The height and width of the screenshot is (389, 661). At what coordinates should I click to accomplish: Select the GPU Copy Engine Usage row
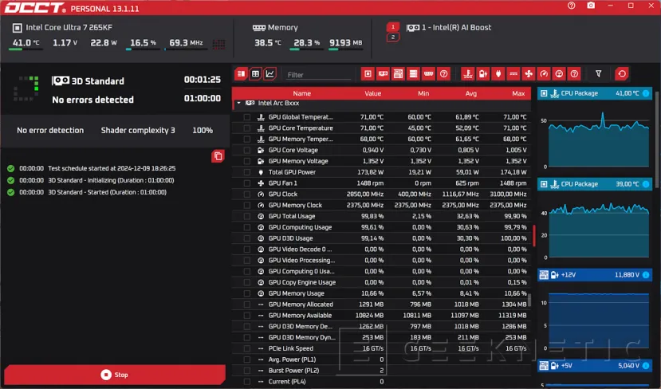[381, 282]
